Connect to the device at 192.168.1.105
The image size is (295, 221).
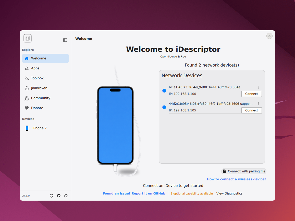pyautogui.click(x=252, y=110)
